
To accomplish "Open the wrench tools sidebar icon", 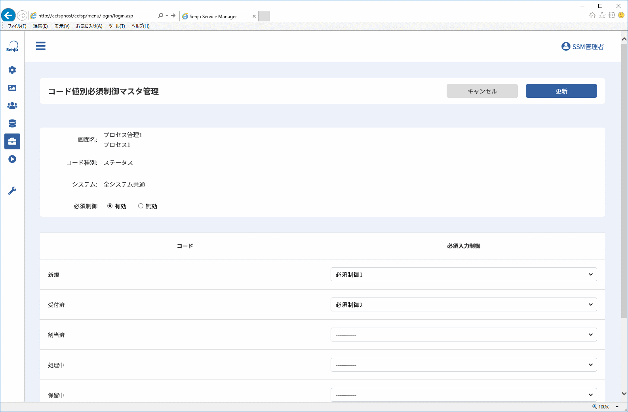I will 12,191.
